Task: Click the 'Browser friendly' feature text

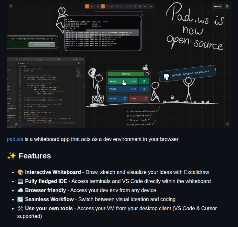Action: [45, 190]
